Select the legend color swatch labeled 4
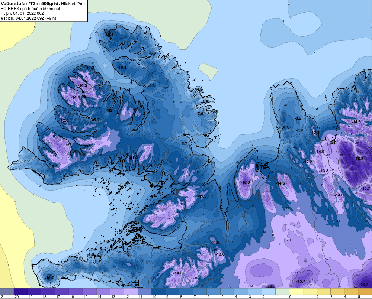 351,291
